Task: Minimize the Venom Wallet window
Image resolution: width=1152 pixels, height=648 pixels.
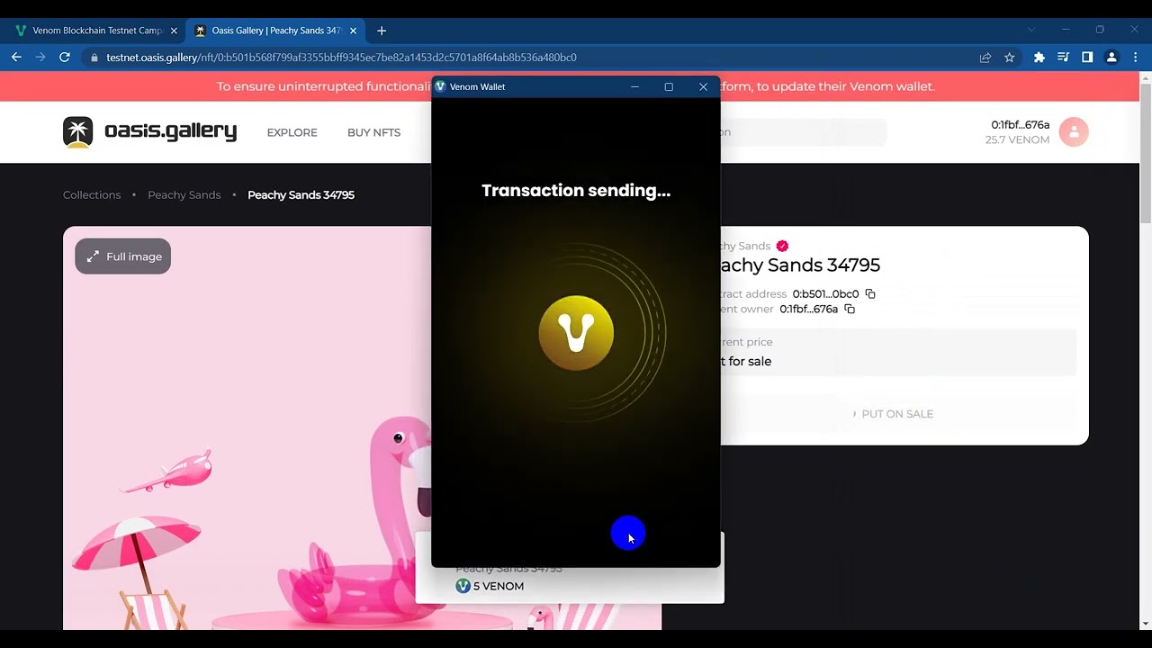Action: tap(634, 86)
